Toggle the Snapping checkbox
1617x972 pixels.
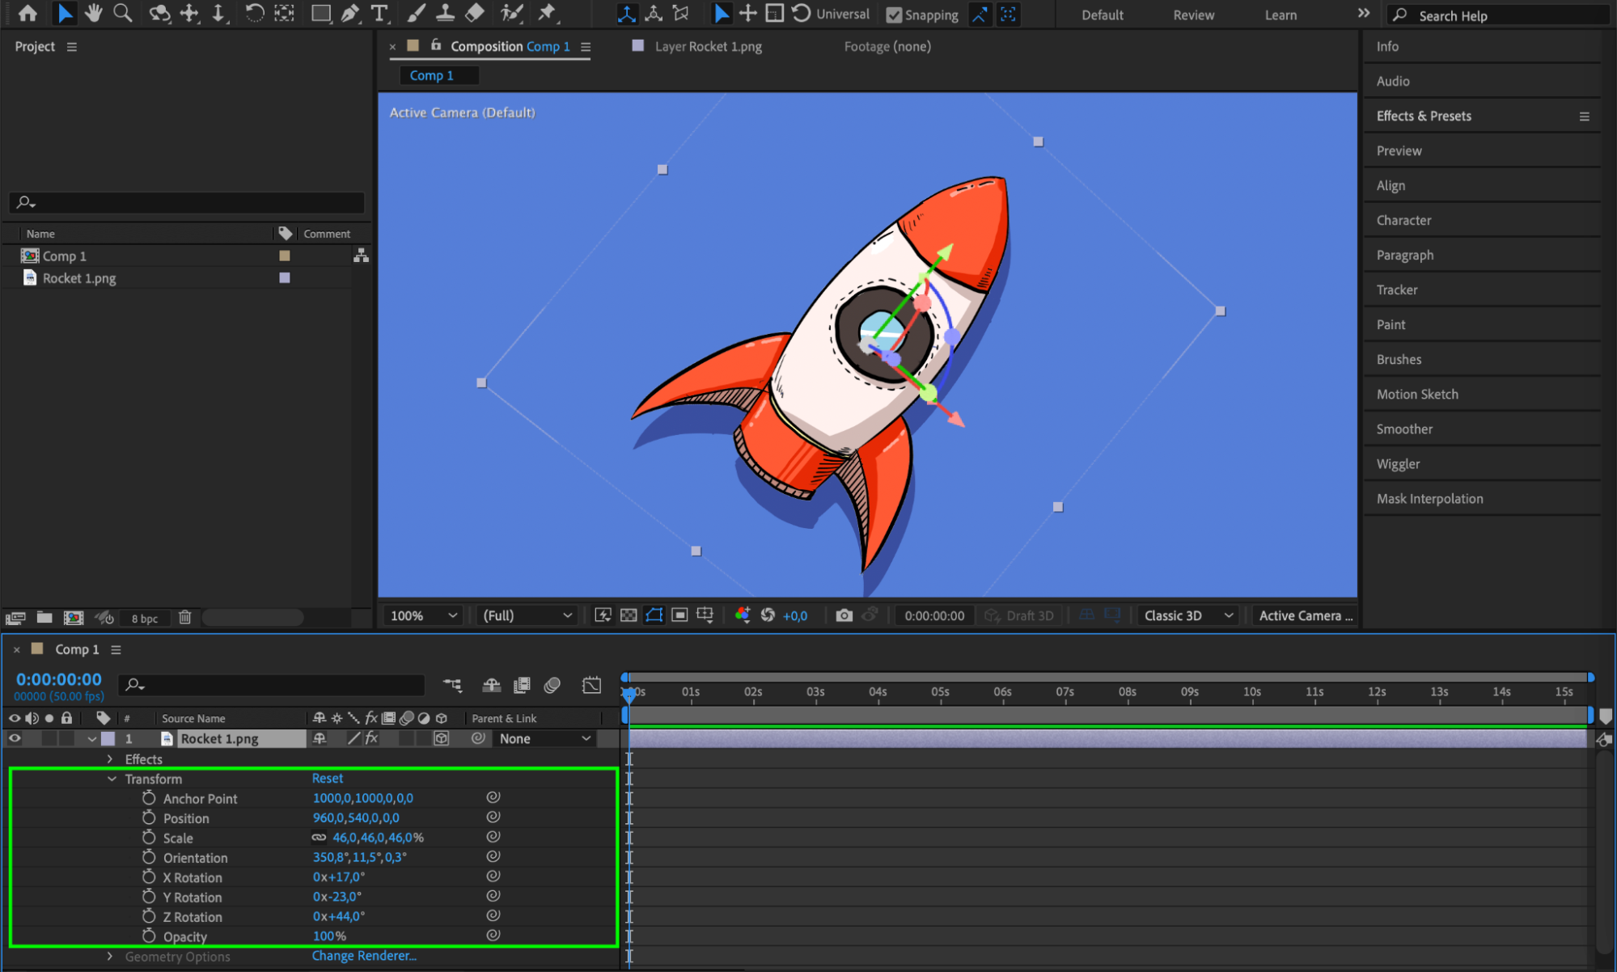click(x=894, y=15)
